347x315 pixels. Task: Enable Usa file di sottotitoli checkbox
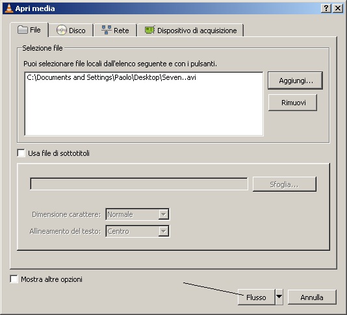(x=21, y=153)
